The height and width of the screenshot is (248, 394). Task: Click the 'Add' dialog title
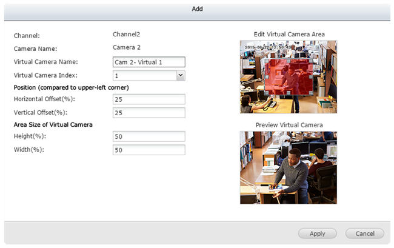[197, 9]
